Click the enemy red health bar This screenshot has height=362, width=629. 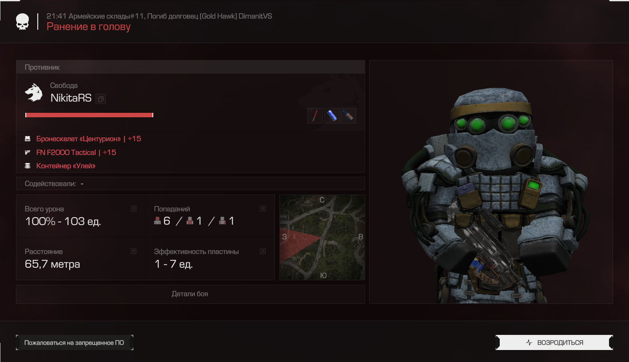(x=89, y=115)
